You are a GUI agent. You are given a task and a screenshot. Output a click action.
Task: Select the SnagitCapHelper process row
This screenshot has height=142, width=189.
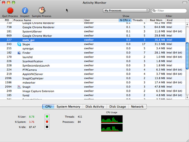coord(93,78)
